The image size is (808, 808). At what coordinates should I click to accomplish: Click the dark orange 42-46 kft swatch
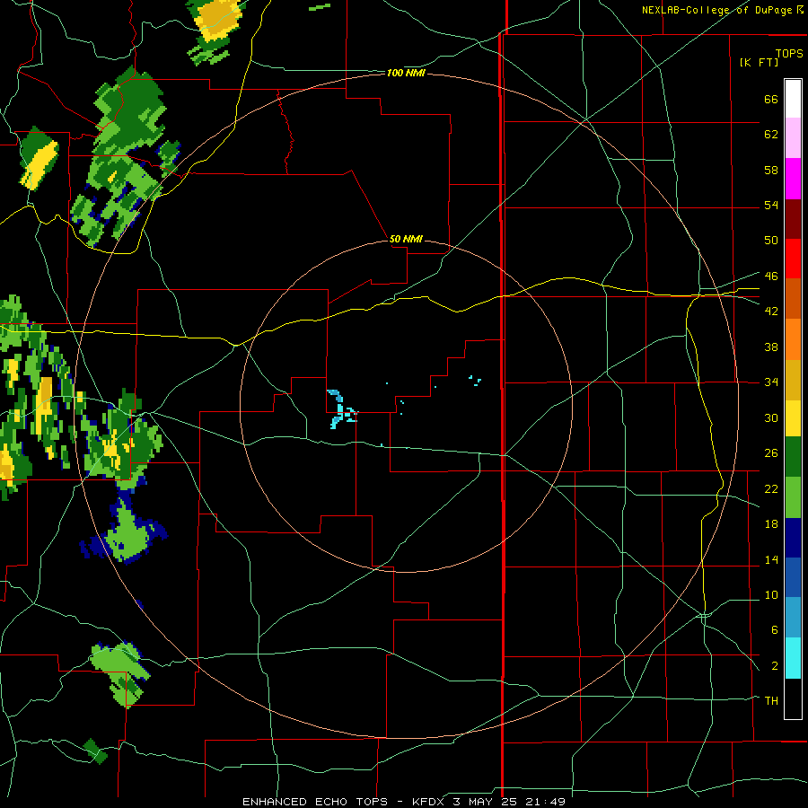pos(793,298)
